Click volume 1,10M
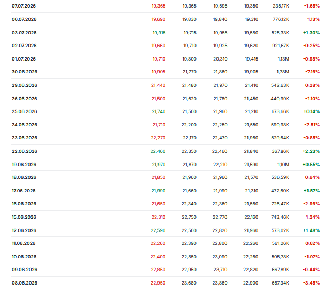 [x=283, y=165]
